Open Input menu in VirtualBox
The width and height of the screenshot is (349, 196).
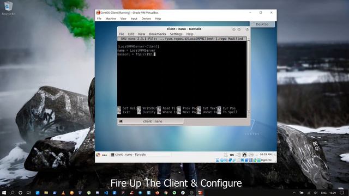[x=134, y=19]
